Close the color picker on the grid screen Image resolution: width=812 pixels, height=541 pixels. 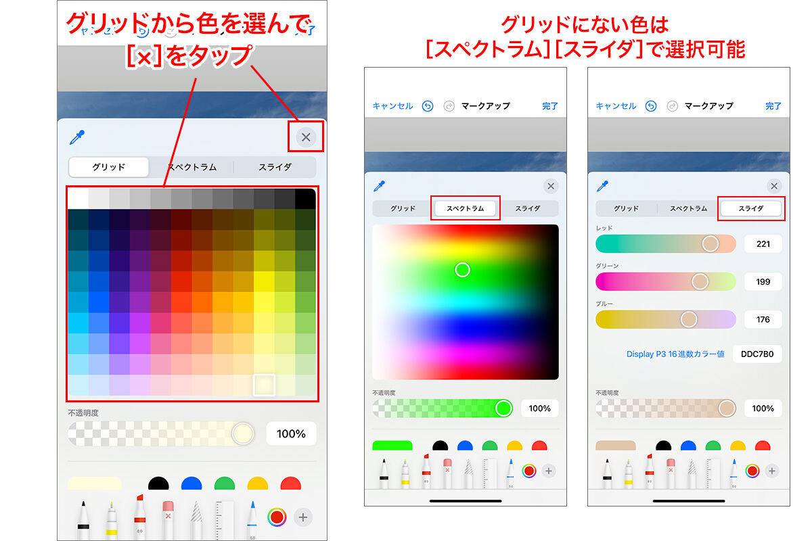pos(306,137)
